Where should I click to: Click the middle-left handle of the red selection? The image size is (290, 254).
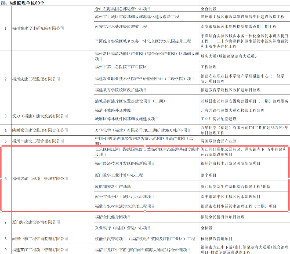click(x=1, y=178)
